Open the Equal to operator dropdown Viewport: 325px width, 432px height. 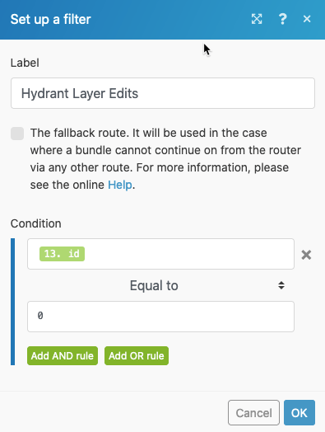160,285
